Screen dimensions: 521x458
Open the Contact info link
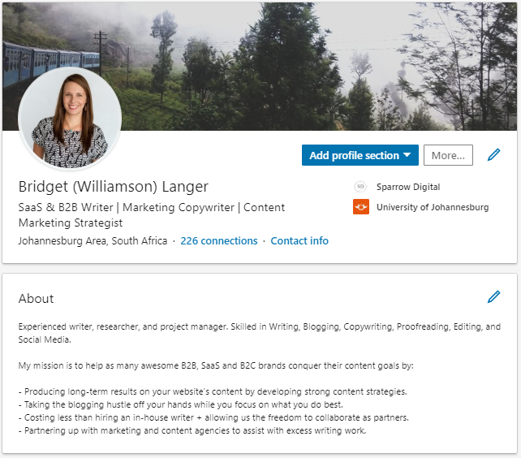click(299, 241)
